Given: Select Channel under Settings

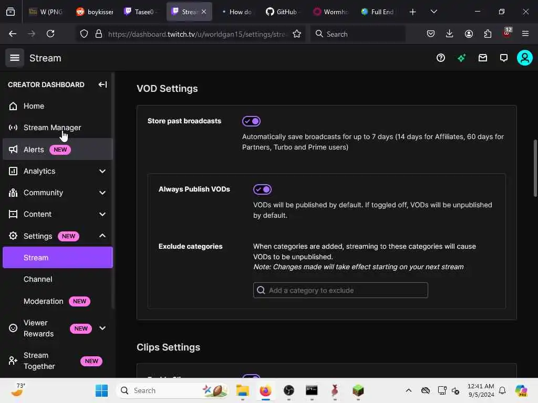Looking at the screenshot, I should tap(58, 279).
